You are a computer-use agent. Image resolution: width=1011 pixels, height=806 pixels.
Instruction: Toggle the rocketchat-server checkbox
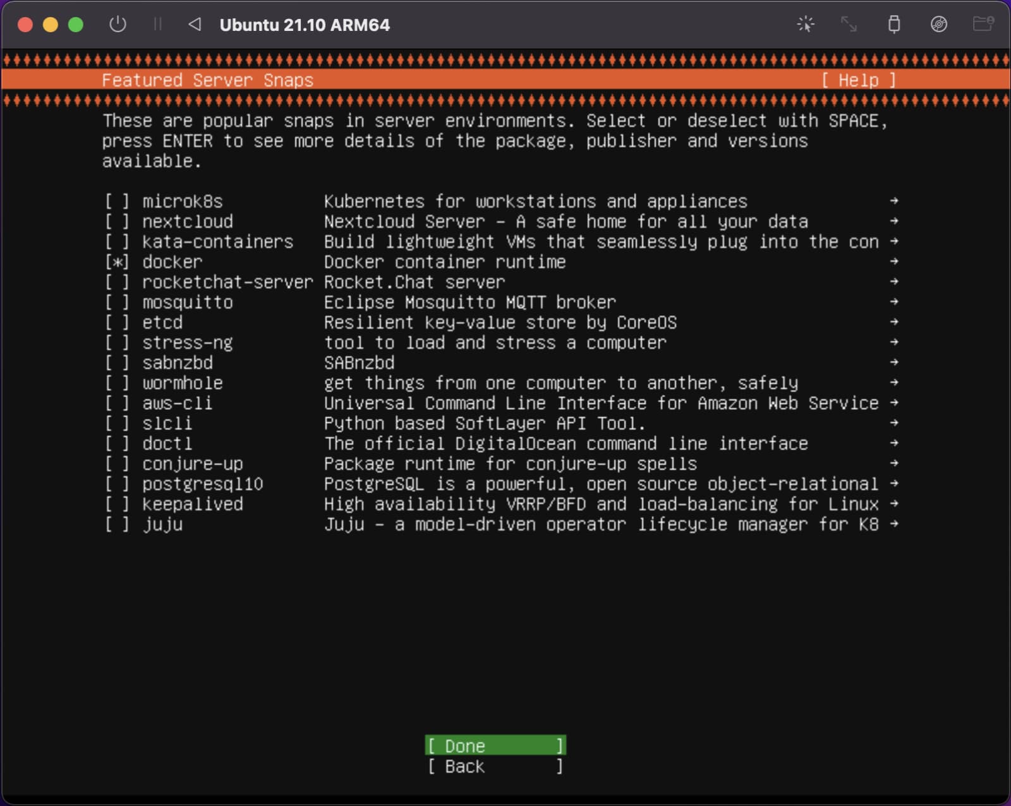coord(117,282)
